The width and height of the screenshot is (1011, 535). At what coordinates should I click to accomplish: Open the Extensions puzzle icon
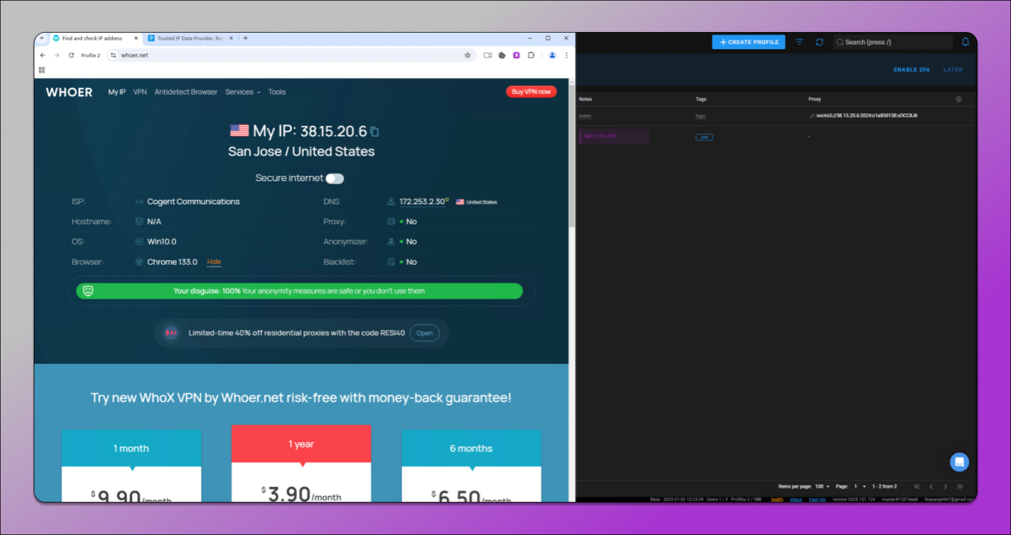pyautogui.click(x=531, y=56)
